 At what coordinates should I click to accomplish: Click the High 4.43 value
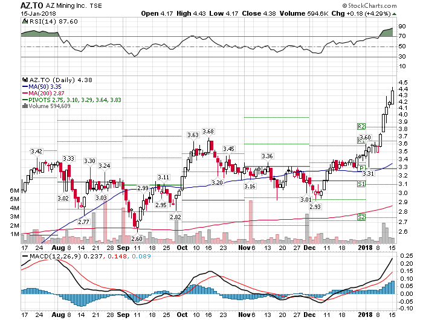point(191,13)
